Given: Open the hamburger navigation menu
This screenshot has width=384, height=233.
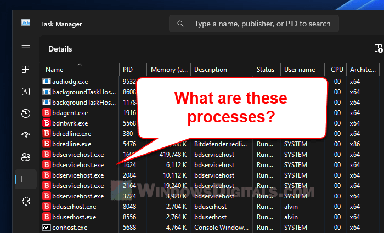Looking at the screenshot, I should [26, 48].
